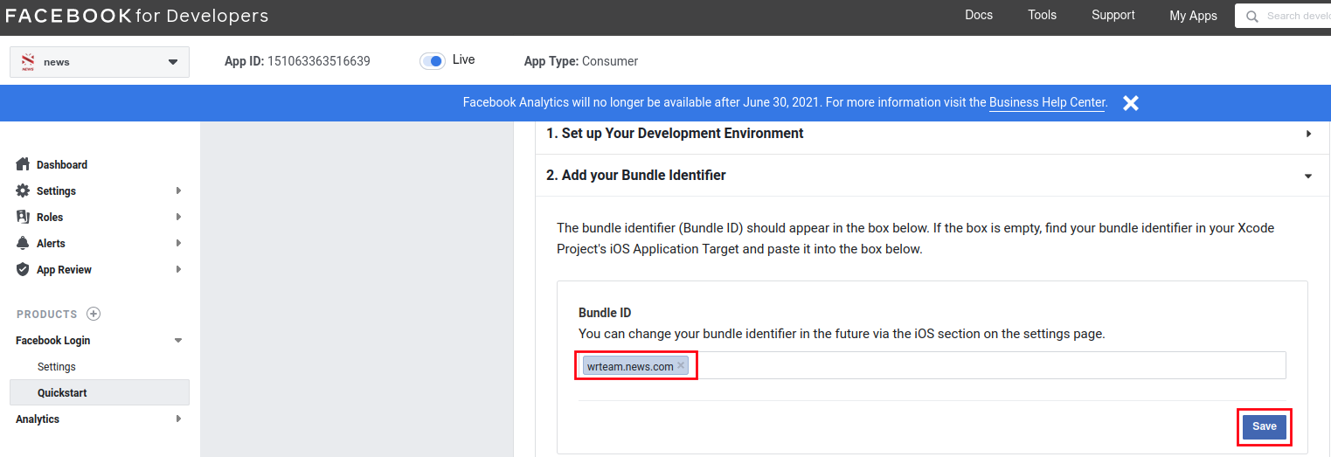Dismiss the Facebook Analytics banner
1331x457 pixels.
pyautogui.click(x=1131, y=103)
